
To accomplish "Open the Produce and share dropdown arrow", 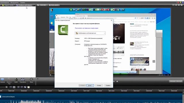I will tap(32, 5).
